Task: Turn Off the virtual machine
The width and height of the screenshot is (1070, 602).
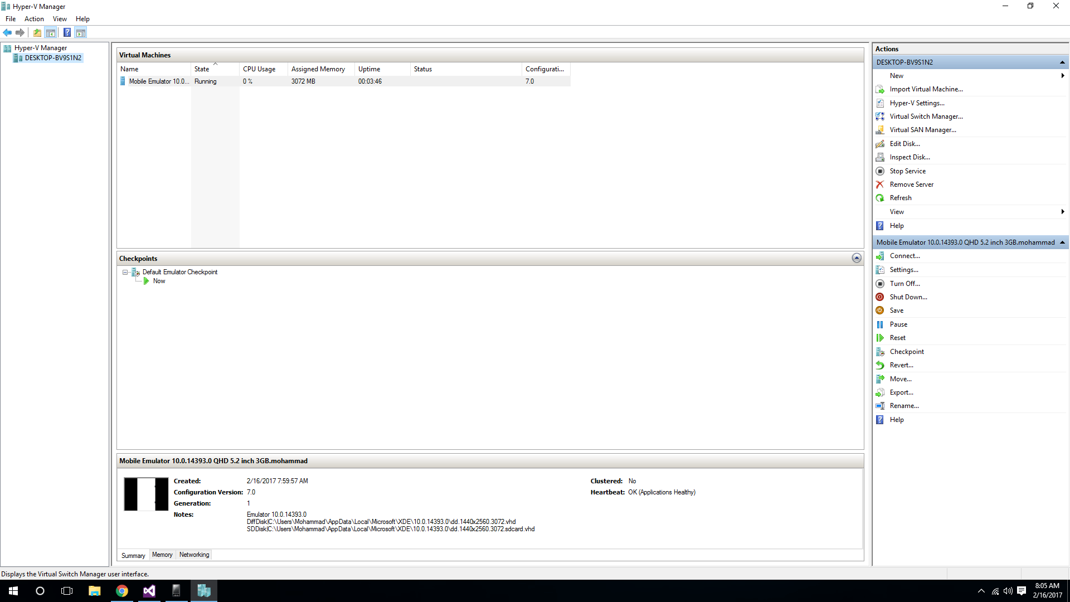Action: [904, 284]
